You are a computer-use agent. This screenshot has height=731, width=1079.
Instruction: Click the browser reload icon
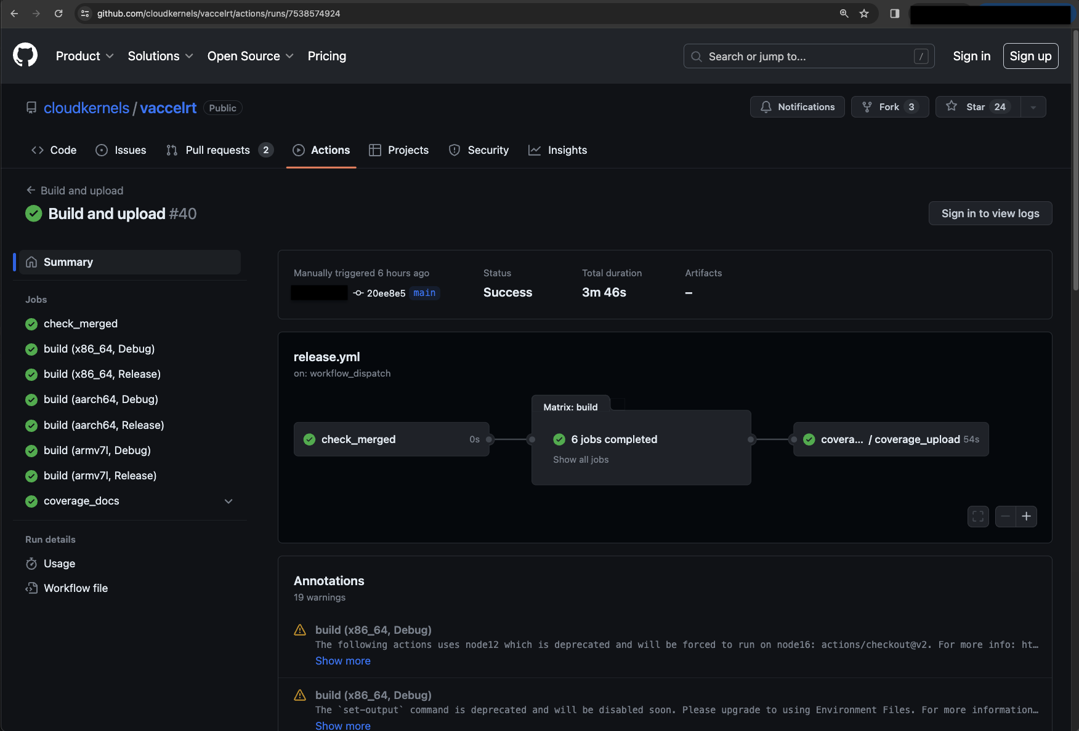click(x=59, y=14)
